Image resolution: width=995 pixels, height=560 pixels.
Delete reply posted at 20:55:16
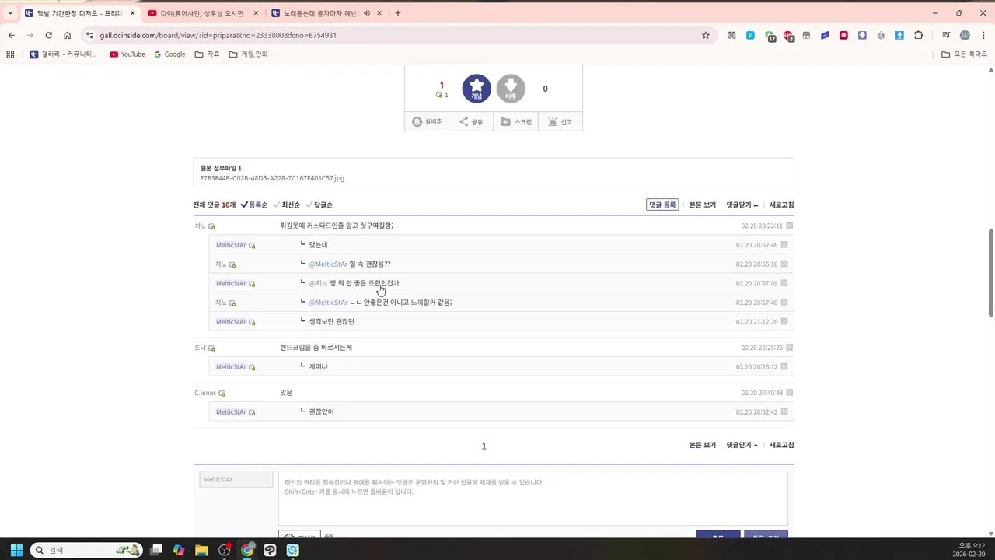pos(784,264)
